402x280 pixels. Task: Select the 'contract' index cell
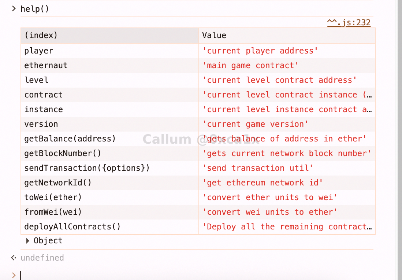click(110, 95)
